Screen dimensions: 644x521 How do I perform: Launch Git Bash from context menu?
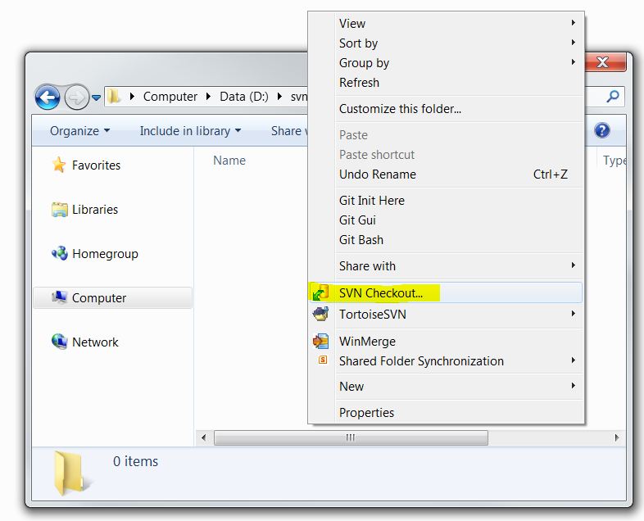point(445,240)
